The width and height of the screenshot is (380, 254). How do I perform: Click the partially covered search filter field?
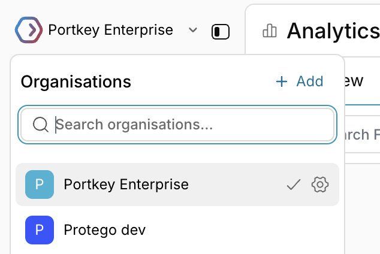(362, 134)
